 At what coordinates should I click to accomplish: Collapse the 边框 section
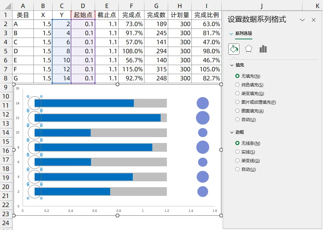click(x=232, y=132)
